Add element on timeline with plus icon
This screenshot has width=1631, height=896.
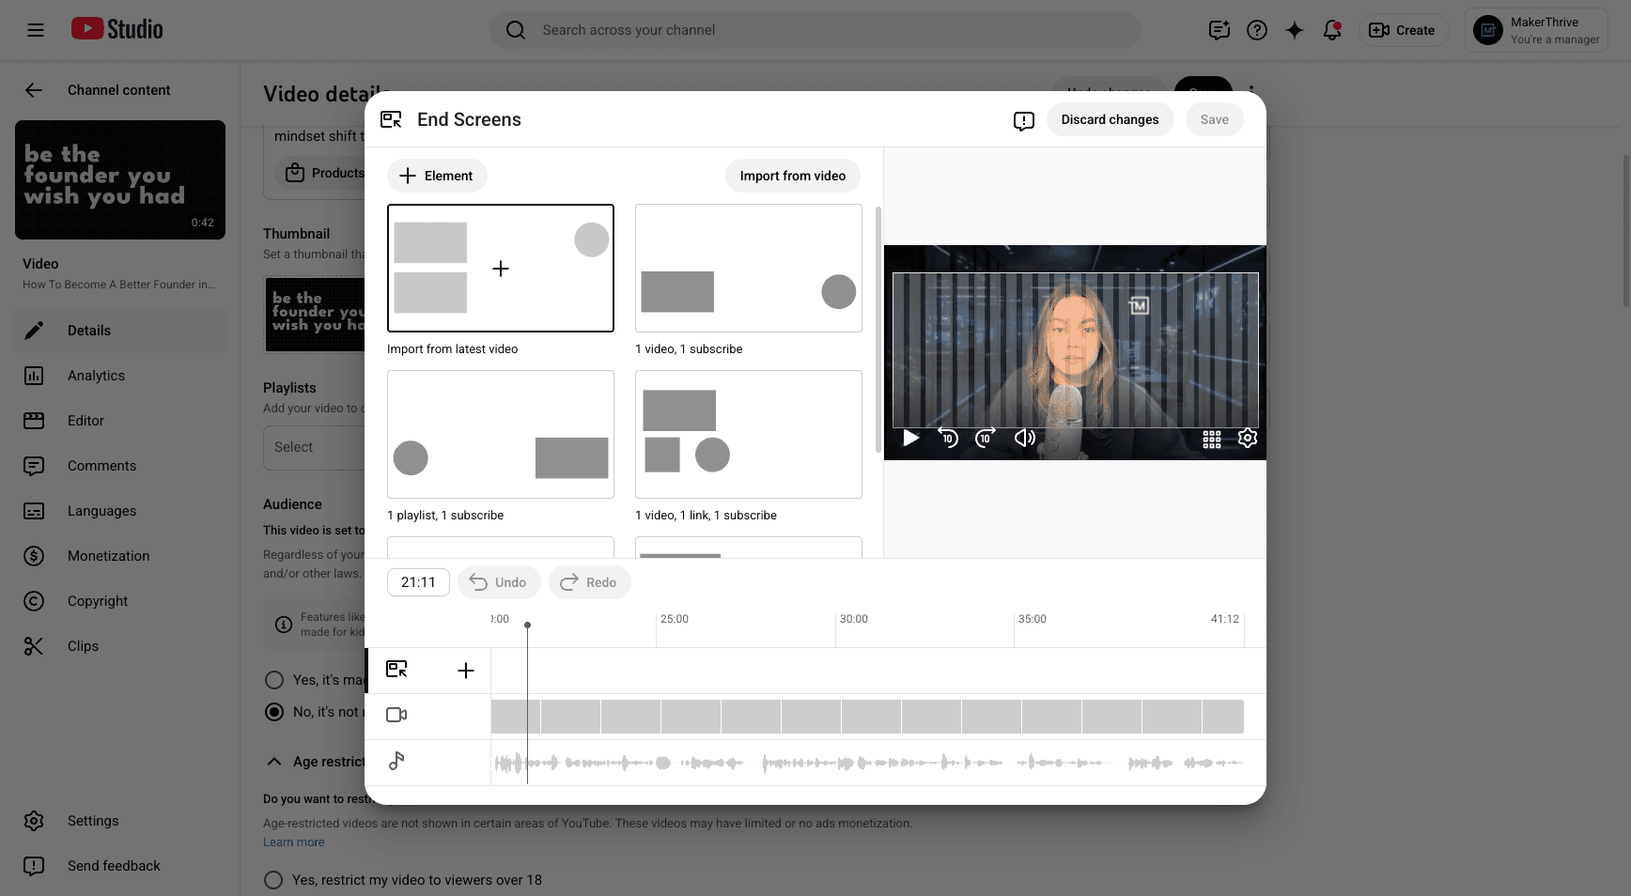click(x=466, y=671)
